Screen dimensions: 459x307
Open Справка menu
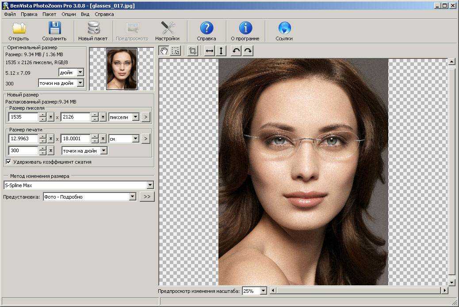point(104,14)
